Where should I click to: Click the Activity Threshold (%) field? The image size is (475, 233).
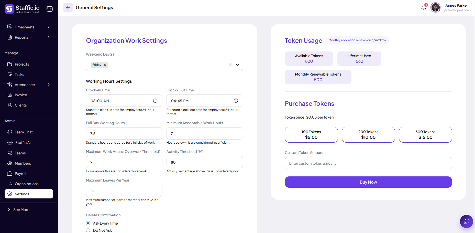(205, 162)
